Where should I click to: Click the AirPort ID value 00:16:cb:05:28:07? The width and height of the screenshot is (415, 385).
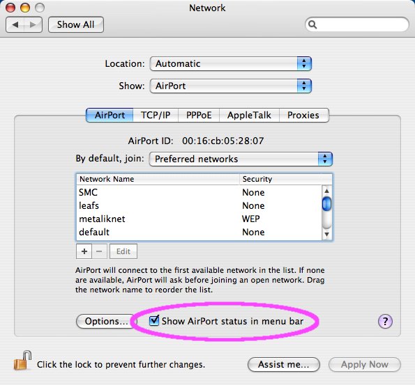pos(223,141)
